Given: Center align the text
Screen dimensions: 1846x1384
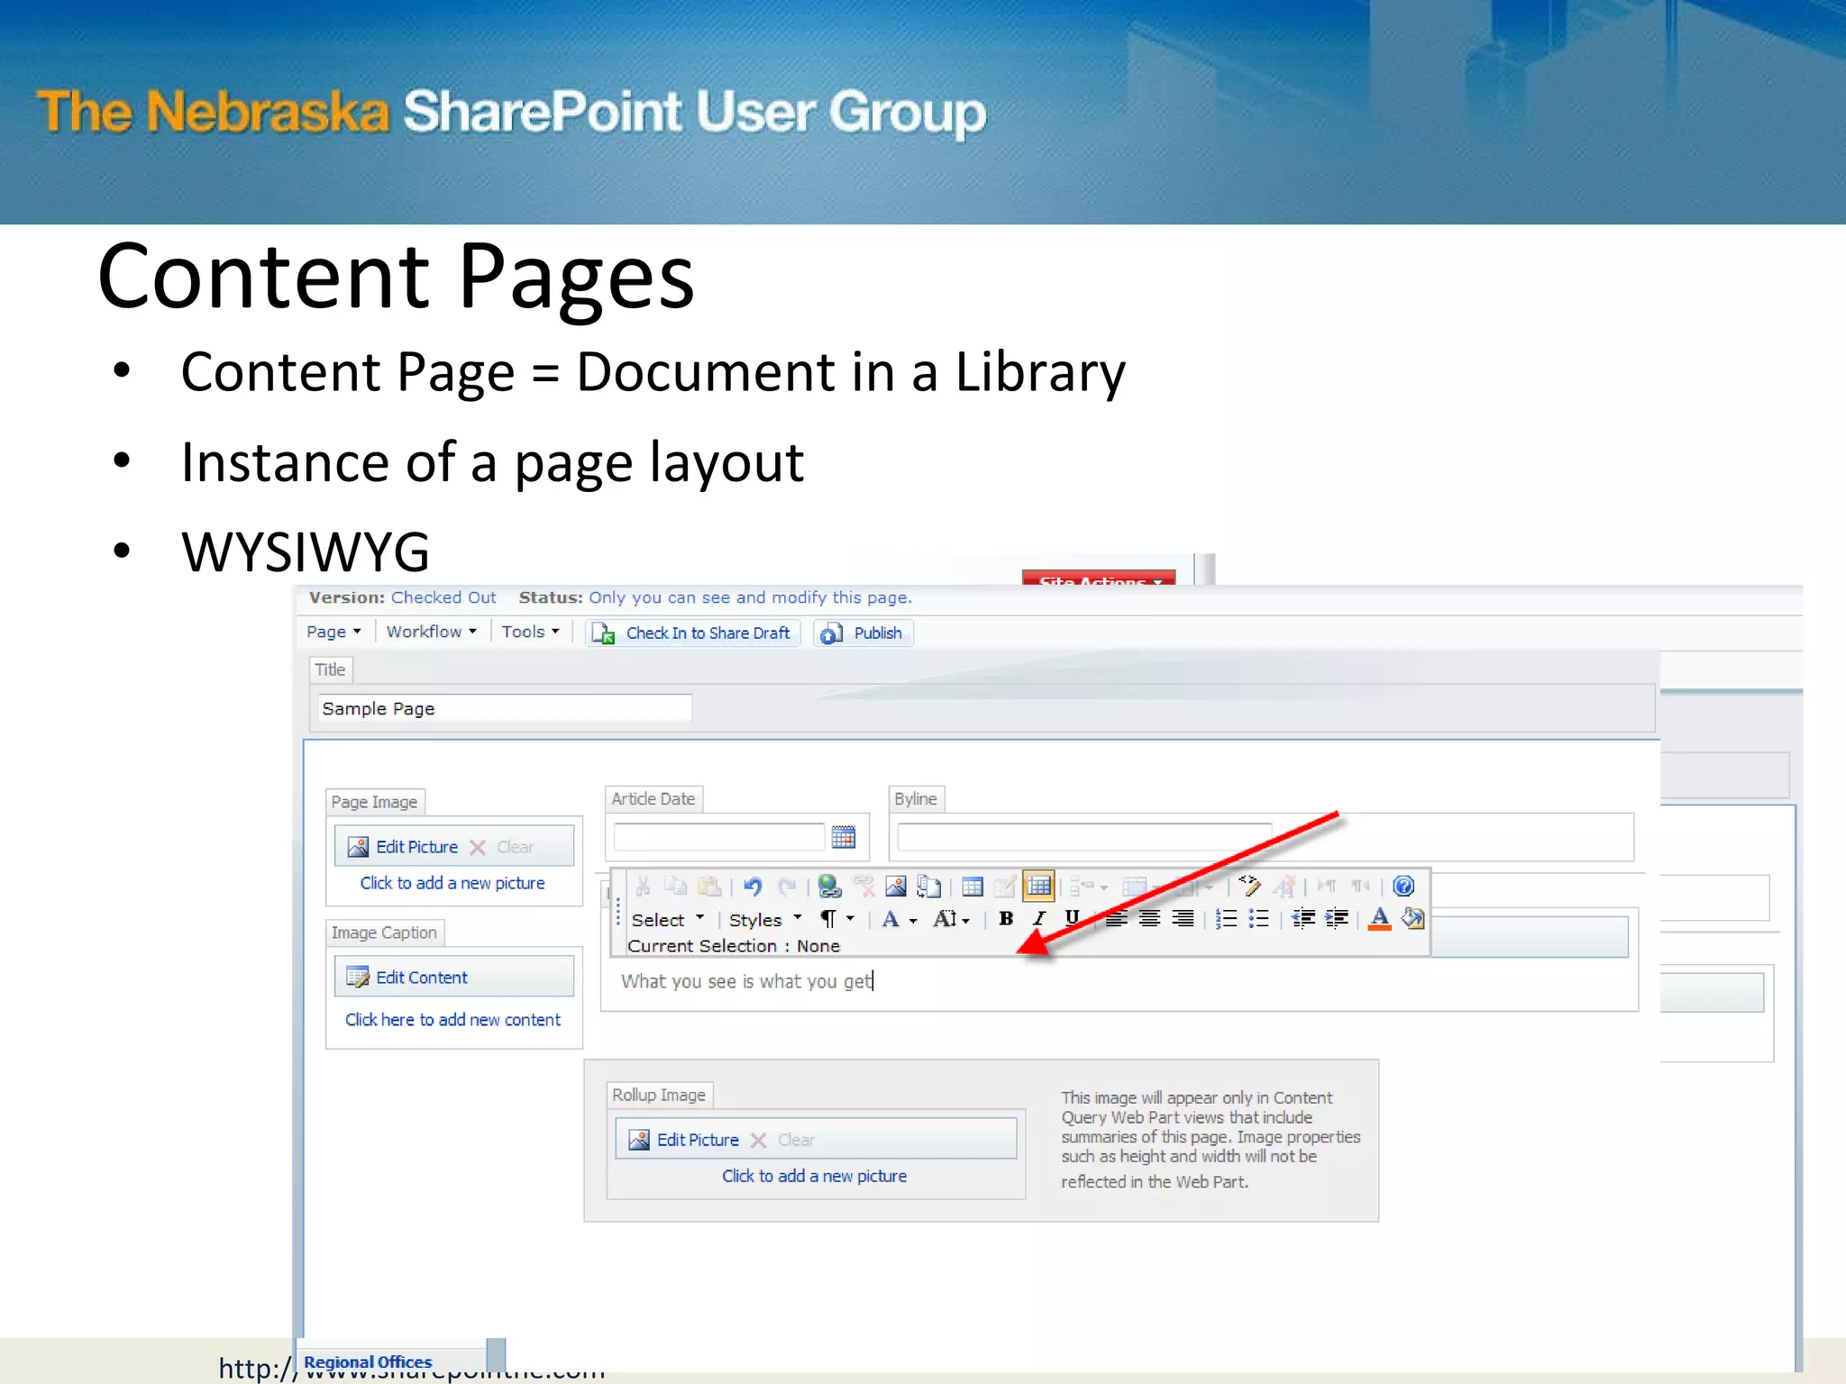Looking at the screenshot, I should point(1149,919).
